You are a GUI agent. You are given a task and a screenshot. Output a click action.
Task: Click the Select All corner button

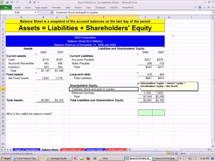(3, 17)
